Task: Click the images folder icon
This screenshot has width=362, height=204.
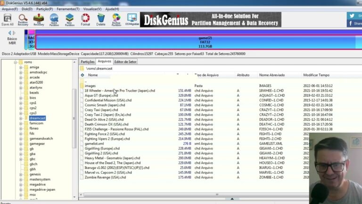Action: click(x=82, y=85)
